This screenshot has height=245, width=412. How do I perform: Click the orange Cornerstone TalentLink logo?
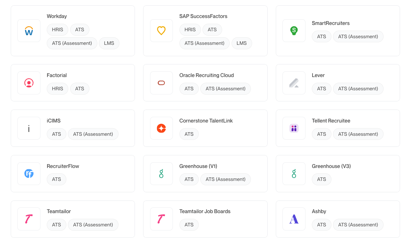coord(161,128)
